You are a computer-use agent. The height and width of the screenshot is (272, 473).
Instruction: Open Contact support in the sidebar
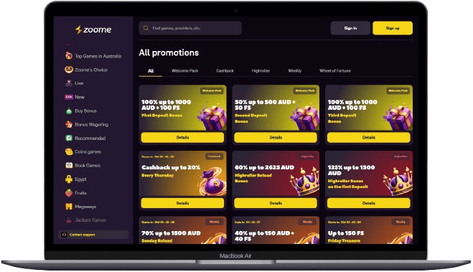[93, 234]
